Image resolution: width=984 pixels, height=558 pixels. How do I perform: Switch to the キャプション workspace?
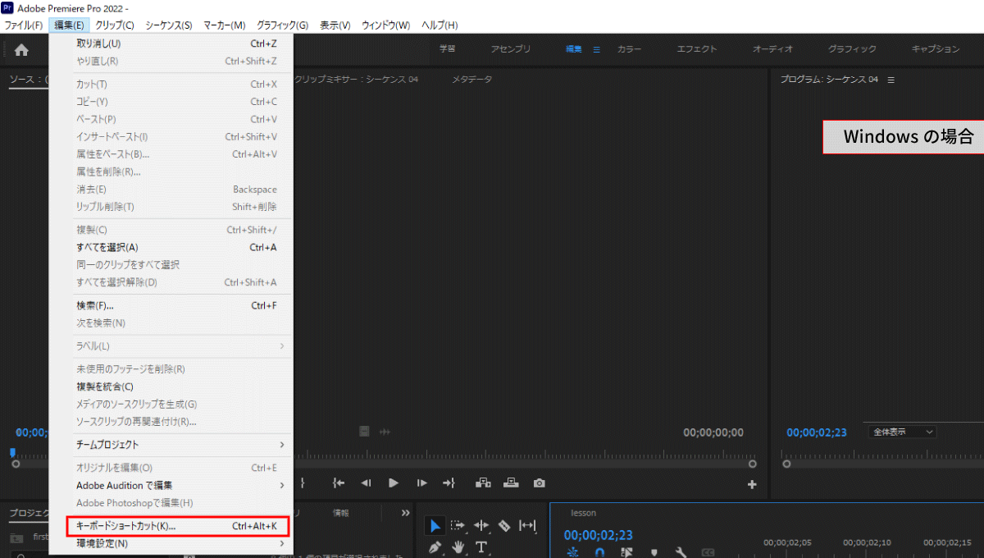pos(936,49)
